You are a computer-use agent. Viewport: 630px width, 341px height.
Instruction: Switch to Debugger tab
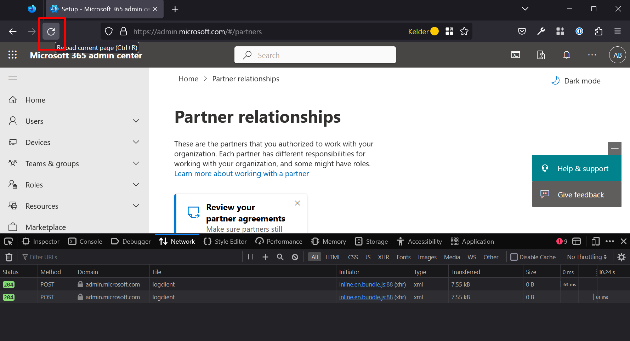click(x=131, y=242)
